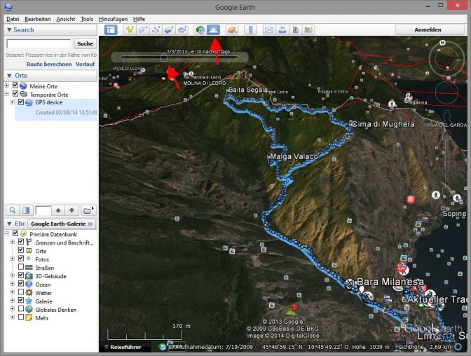471x356 pixels.
Task: Open the Verlauf link
Action: pyautogui.click(x=86, y=64)
